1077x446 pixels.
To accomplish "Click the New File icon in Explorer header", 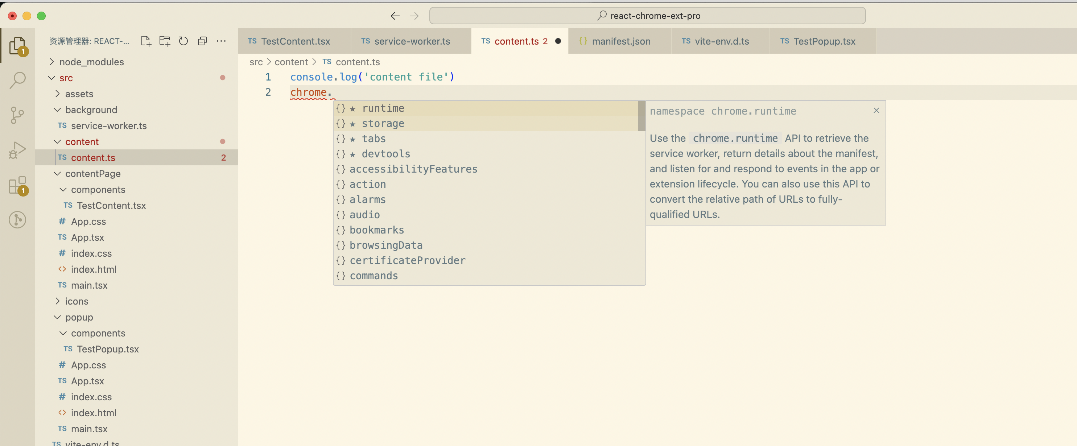I will 146,41.
